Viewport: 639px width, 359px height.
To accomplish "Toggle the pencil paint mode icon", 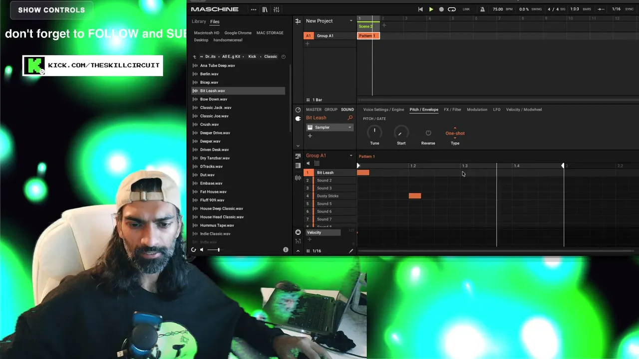I will (351, 251).
